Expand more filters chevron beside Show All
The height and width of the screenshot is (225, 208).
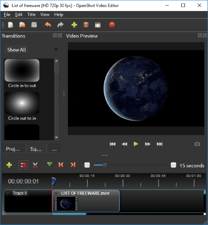[x=56, y=49]
